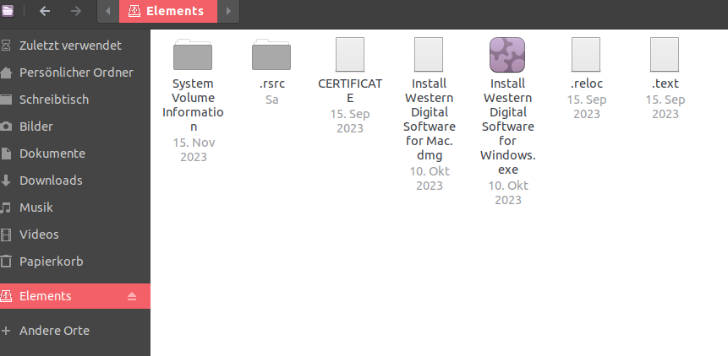The width and height of the screenshot is (728, 356).
Task: Click the "System Volume Information" folder name
Action: (x=193, y=105)
